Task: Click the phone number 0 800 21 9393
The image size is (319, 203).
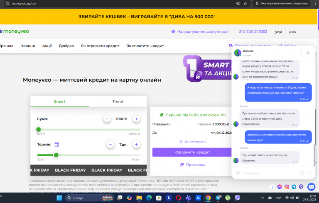Action: (x=253, y=31)
